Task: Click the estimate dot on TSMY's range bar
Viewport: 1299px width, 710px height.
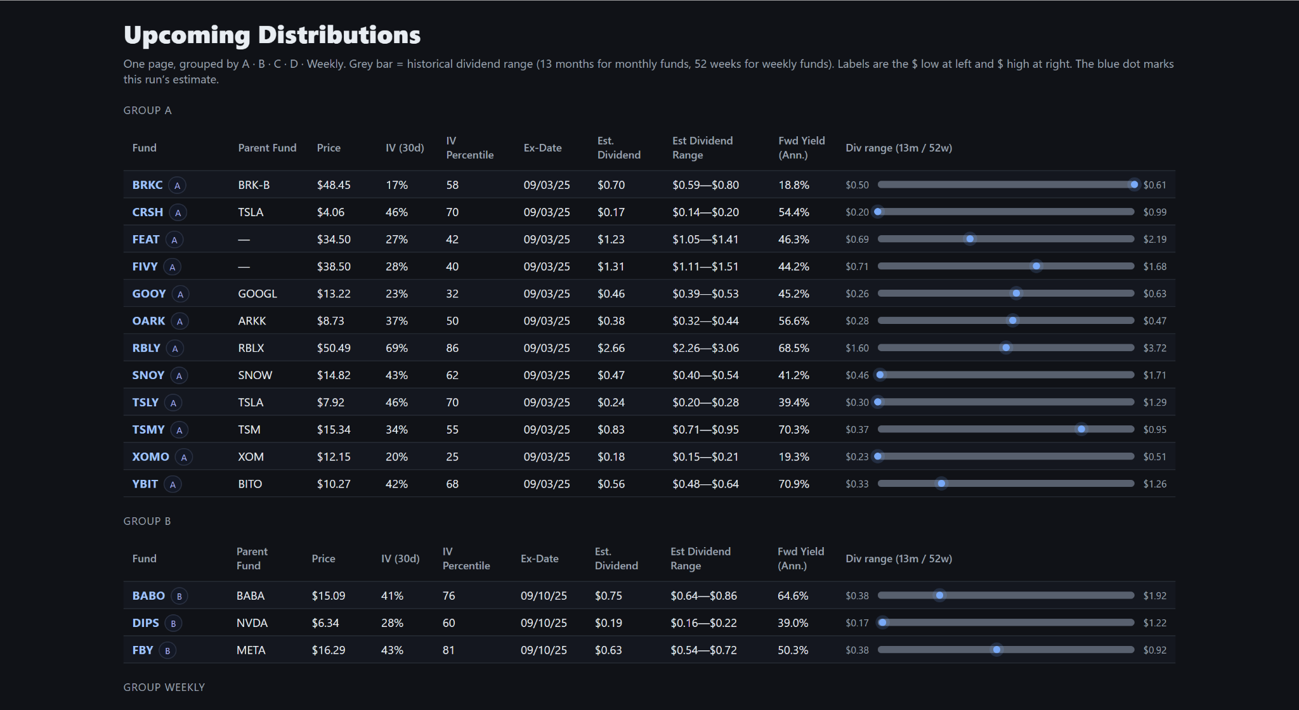Action: [1081, 430]
